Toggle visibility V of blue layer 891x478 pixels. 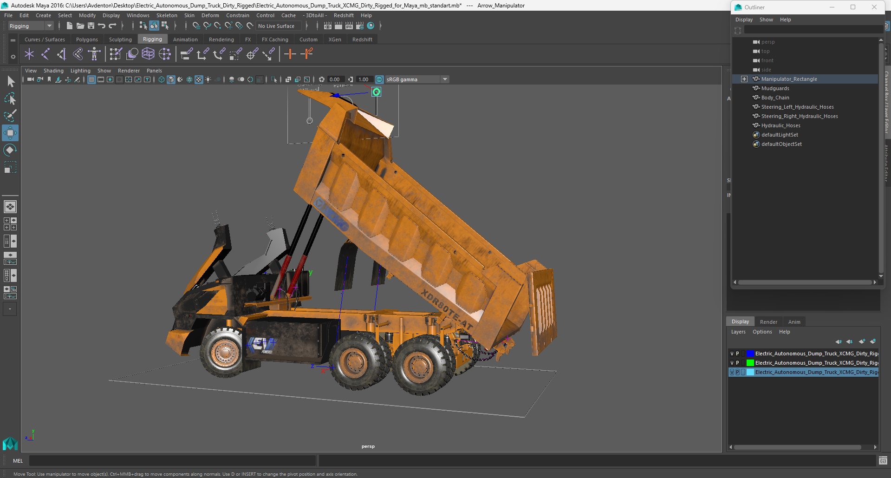(x=732, y=354)
